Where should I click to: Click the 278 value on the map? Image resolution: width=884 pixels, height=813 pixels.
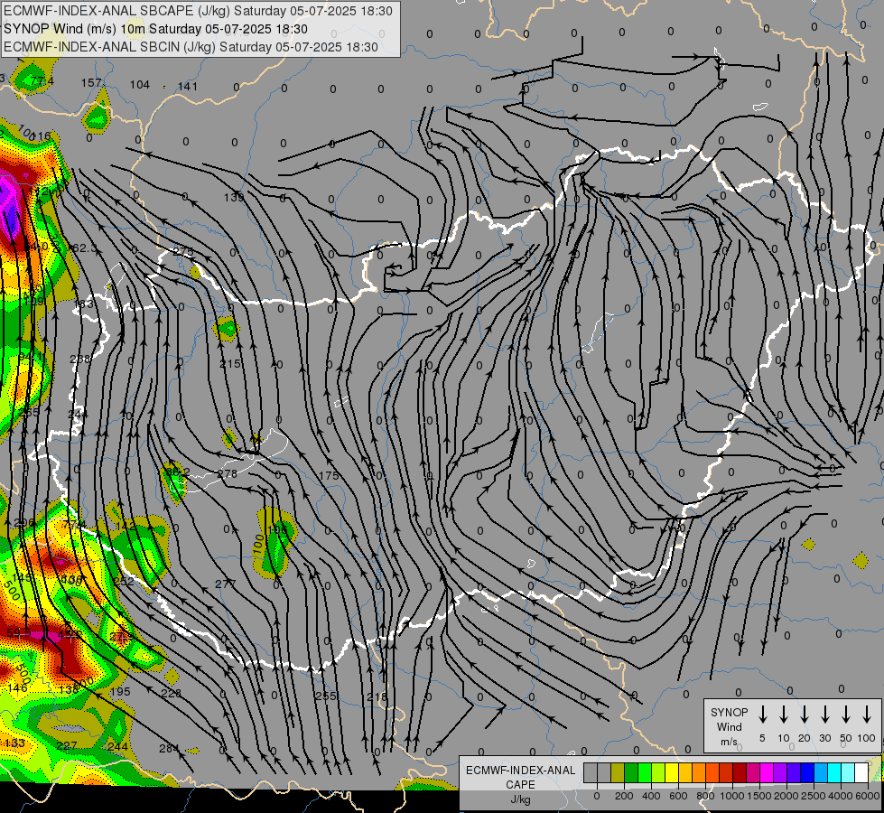pos(228,474)
